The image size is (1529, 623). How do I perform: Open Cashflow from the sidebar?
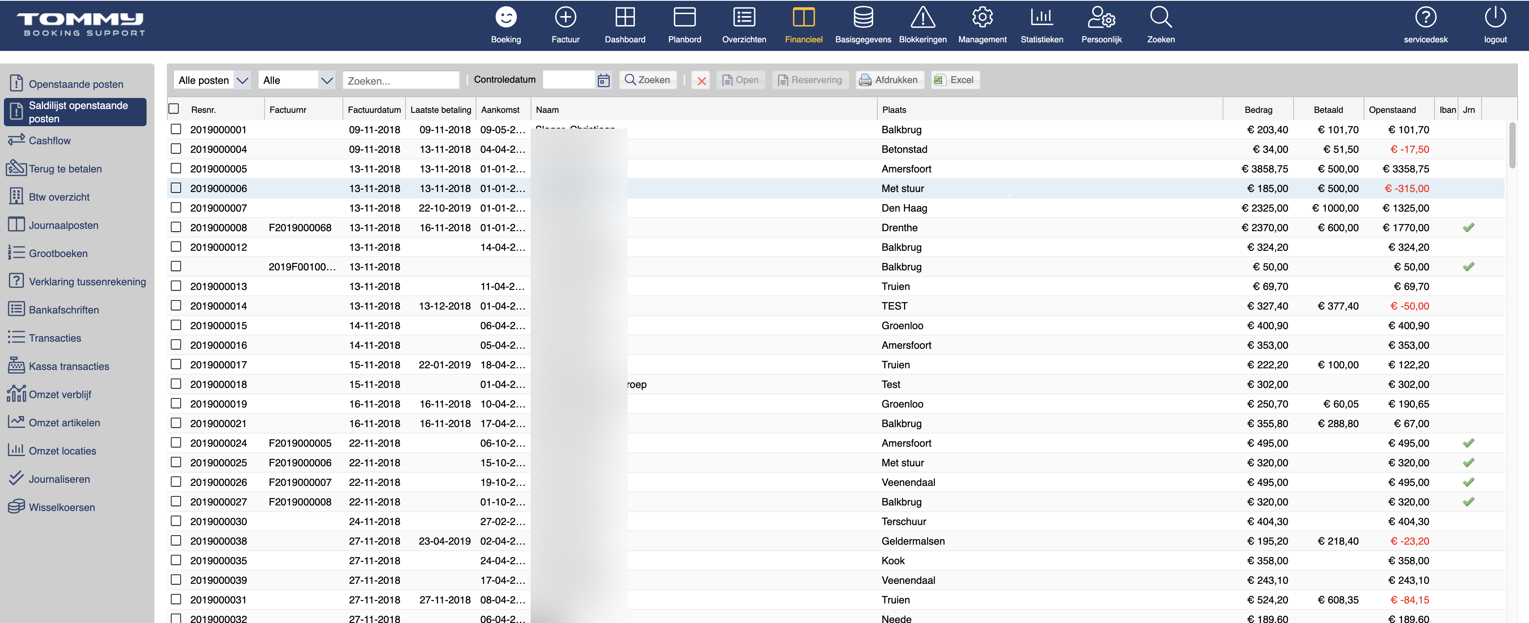pos(49,141)
